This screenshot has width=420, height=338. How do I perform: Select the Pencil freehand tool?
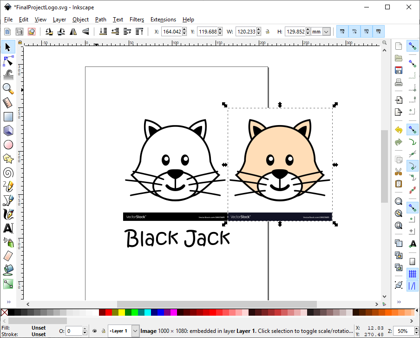(8, 186)
